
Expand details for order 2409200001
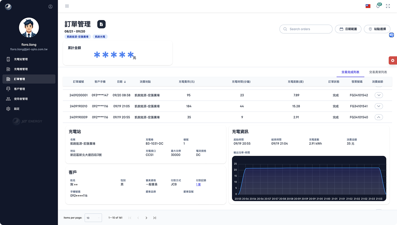(379, 95)
